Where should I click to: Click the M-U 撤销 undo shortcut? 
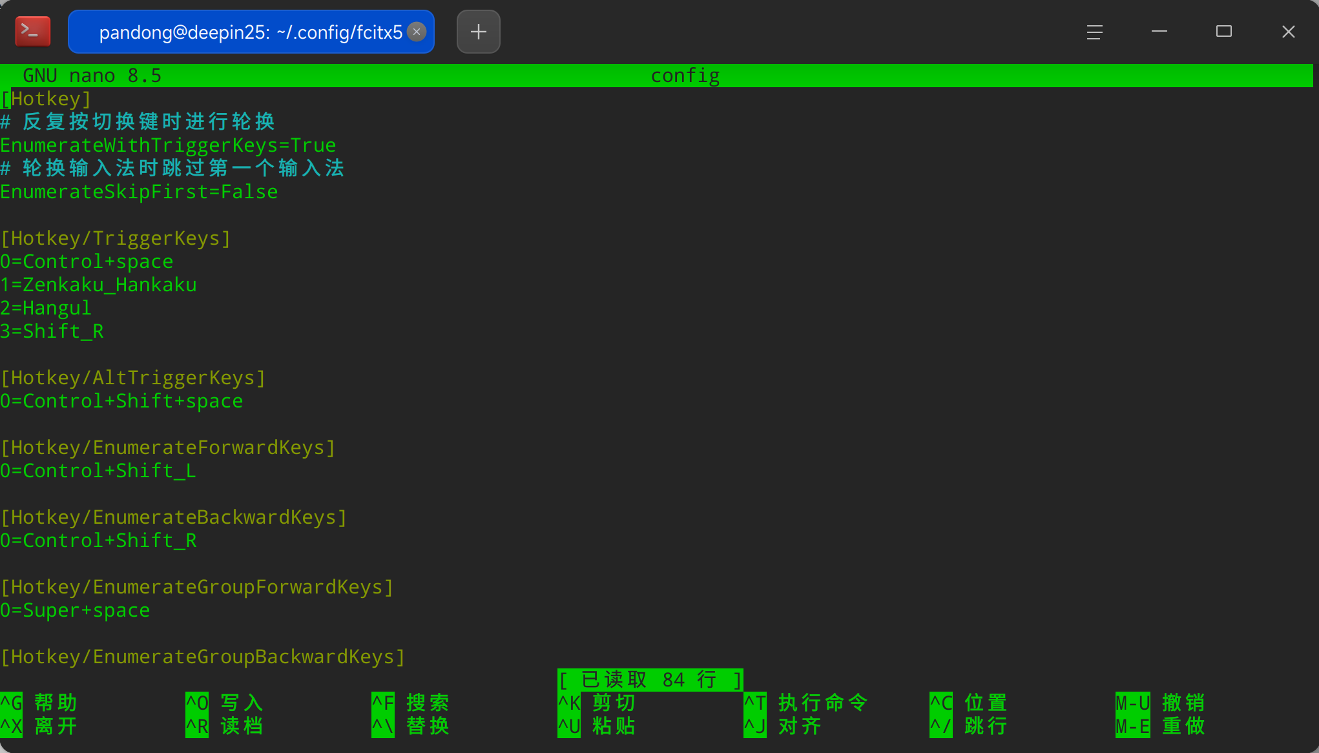click(x=1161, y=703)
